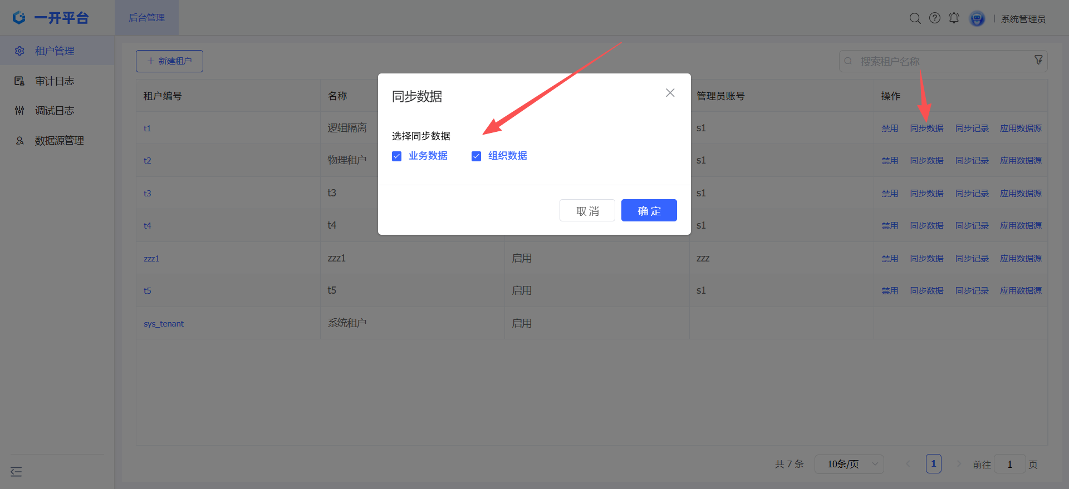The width and height of the screenshot is (1069, 489).
Task: Click the 系统租户 name cell
Action: point(347,323)
